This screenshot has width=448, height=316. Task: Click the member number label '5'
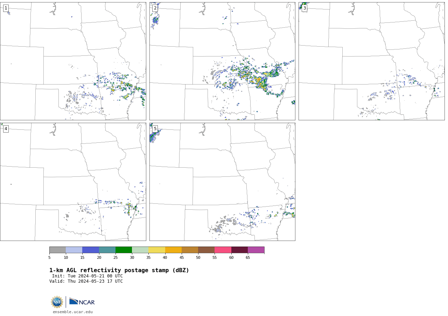(x=155, y=129)
